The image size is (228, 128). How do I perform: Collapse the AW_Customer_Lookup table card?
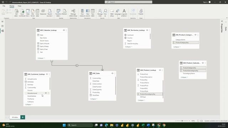pyautogui.click(x=29, y=105)
